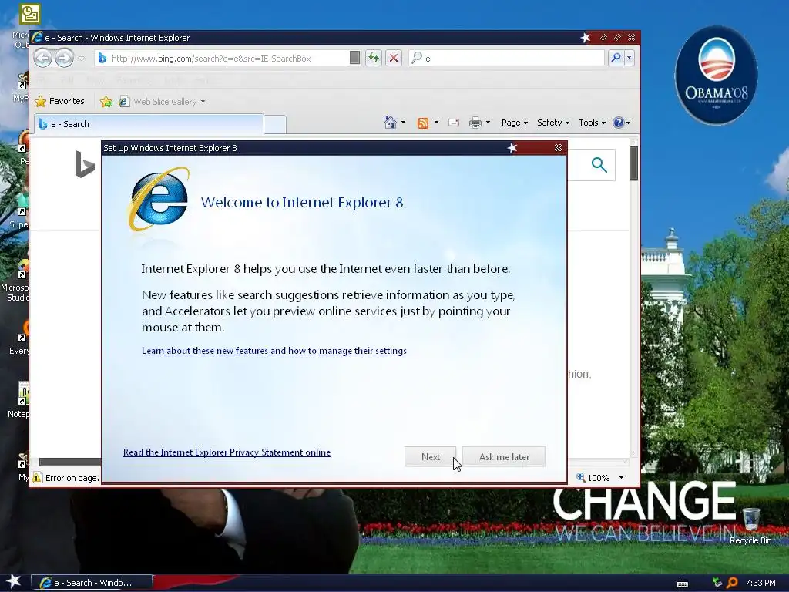Click the Internet Explorer logo in the dialog
Screen dimensions: 789x592
pos(159,200)
